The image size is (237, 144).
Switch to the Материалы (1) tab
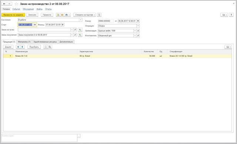point(24,42)
